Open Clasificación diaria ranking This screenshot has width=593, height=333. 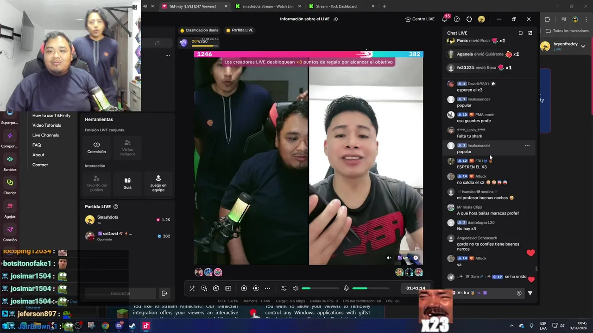199,30
